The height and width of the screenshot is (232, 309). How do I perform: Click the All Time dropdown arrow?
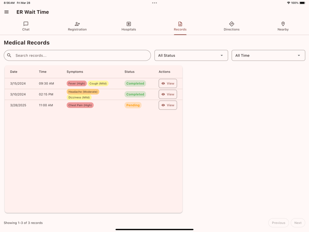pyautogui.click(x=299, y=55)
